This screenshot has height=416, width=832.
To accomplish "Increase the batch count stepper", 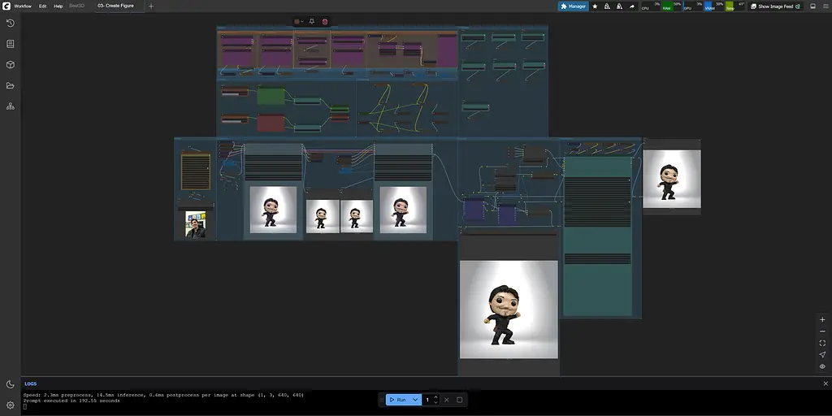I will (436, 396).
